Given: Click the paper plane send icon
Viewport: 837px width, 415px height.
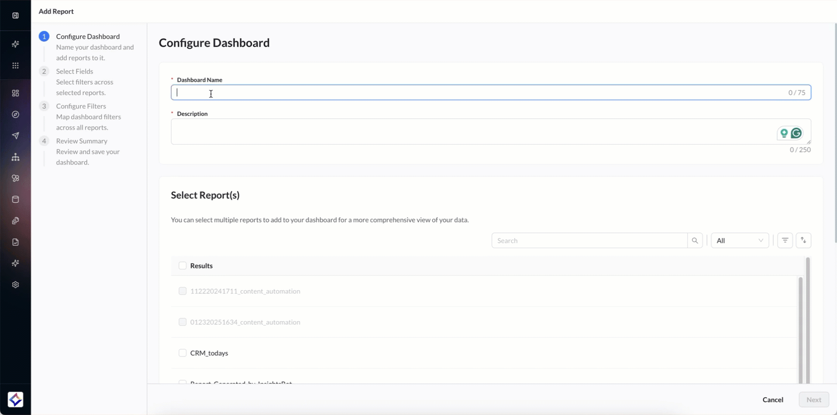Looking at the screenshot, I should 15,136.
